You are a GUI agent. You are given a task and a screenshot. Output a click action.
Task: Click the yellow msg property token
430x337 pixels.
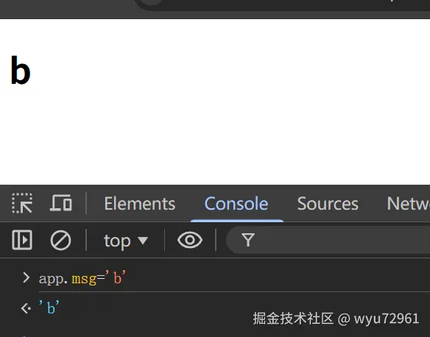coord(84,279)
